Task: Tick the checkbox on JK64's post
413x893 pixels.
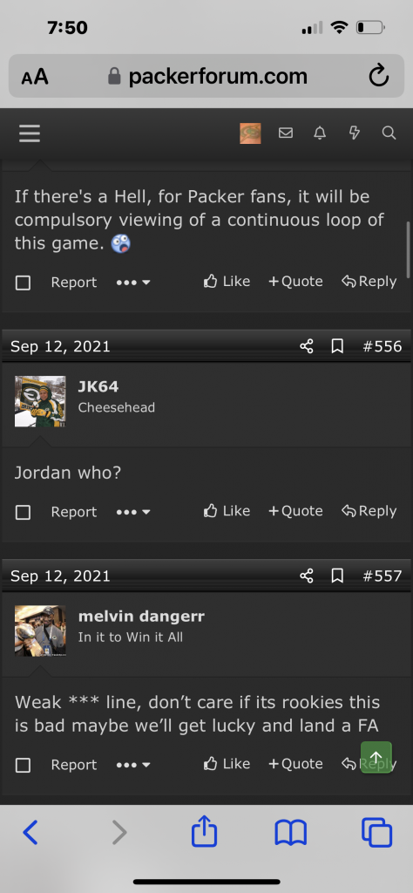Action: pos(23,512)
